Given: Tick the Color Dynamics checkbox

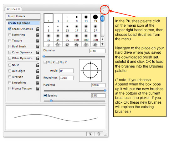Looking at the screenshot, I should point(10,52).
